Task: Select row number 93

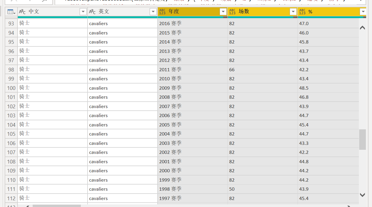Action: 11,24
